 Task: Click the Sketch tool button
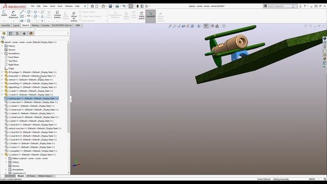[4, 14]
